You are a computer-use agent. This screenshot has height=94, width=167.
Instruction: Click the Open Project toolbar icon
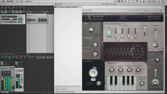[6, 8]
